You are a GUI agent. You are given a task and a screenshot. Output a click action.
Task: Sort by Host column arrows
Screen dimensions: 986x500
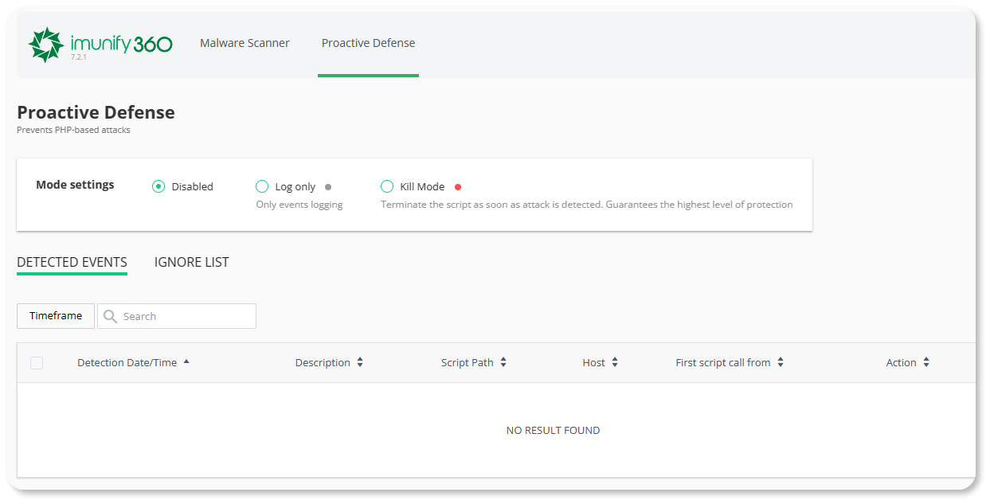[615, 362]
